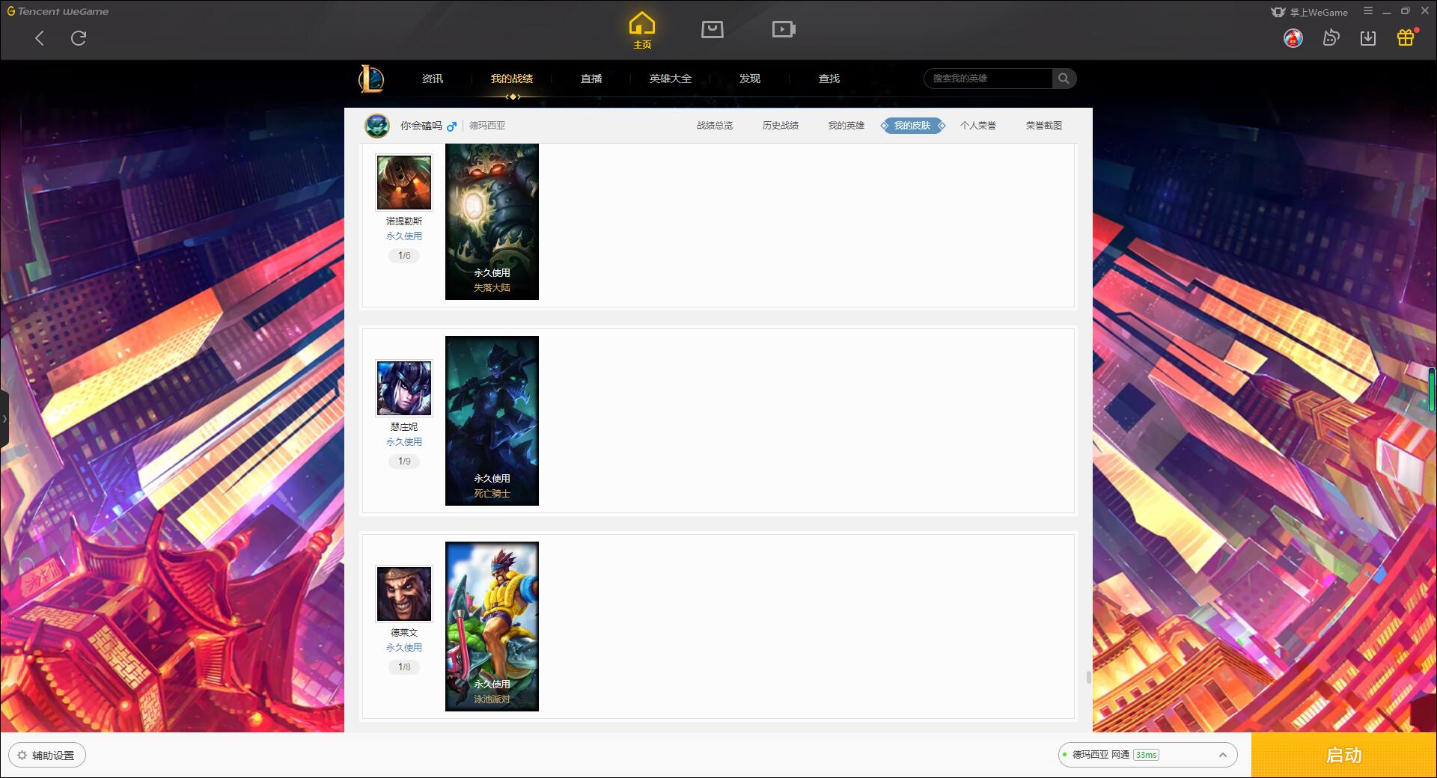Open the video live icon
This screenshot has width=1437, height=778.
pyautogui.click(x=784, y=29)
